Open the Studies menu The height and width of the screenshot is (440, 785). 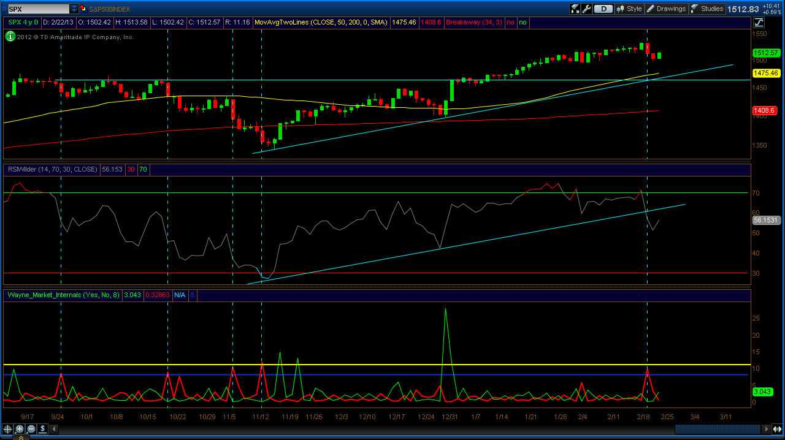(707, 9)
